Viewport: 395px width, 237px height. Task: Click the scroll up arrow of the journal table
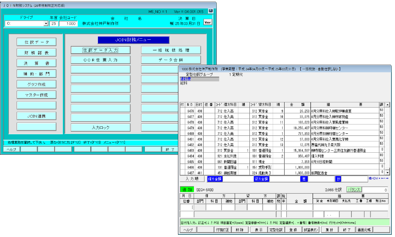(x=387, y=105)
